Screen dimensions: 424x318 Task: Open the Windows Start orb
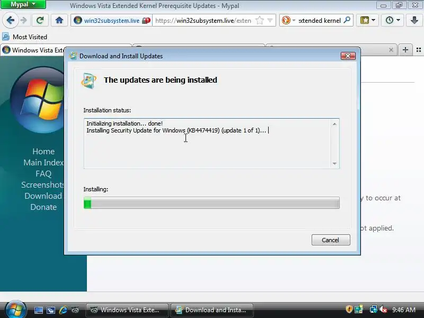tap(16, 310)
